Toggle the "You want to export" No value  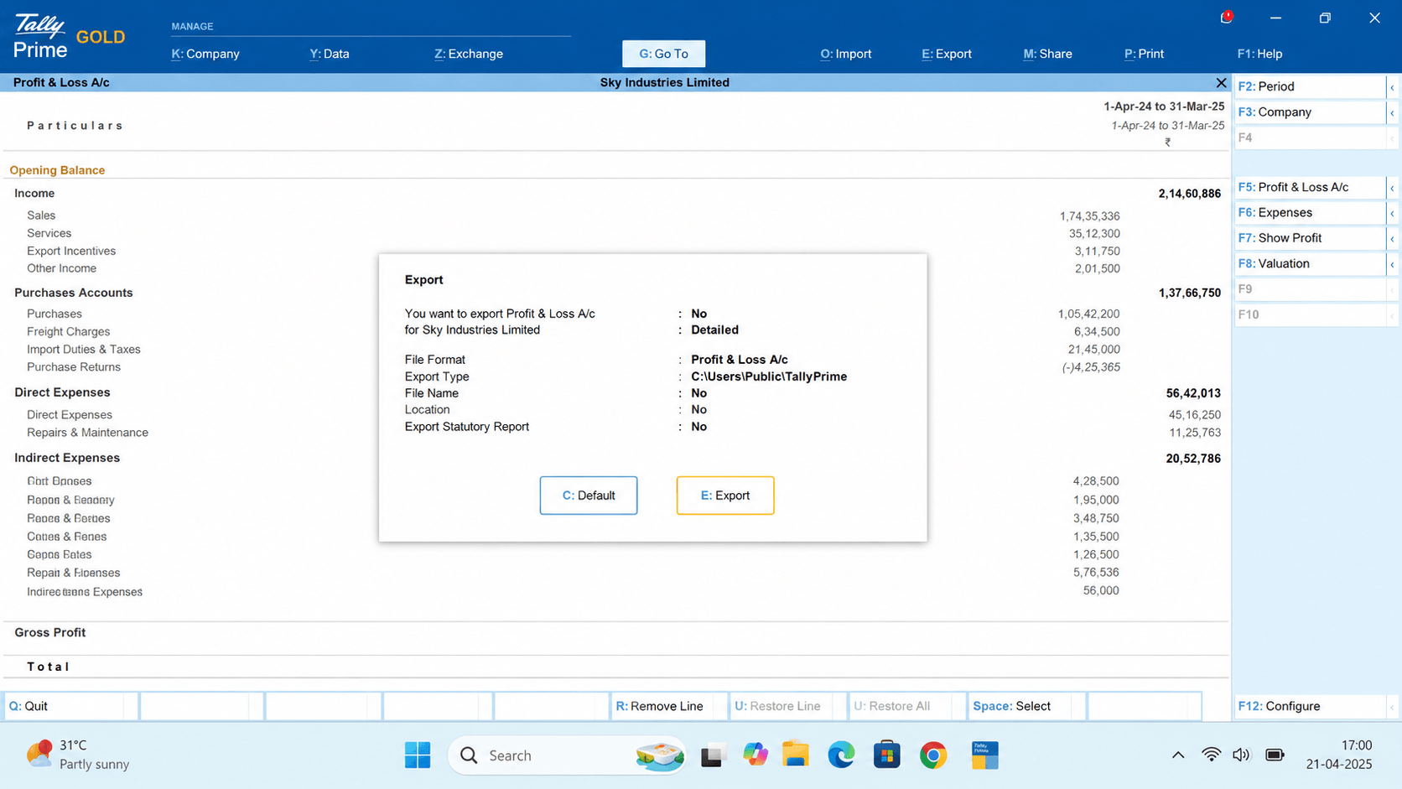coord(698,314)
